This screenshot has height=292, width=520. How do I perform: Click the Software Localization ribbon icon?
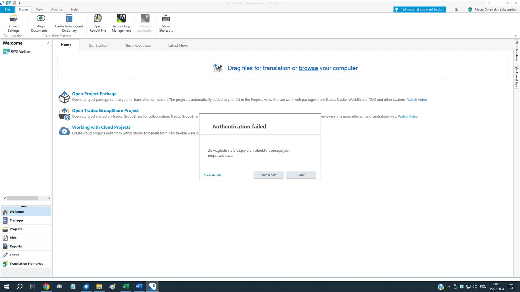[145, 18]
